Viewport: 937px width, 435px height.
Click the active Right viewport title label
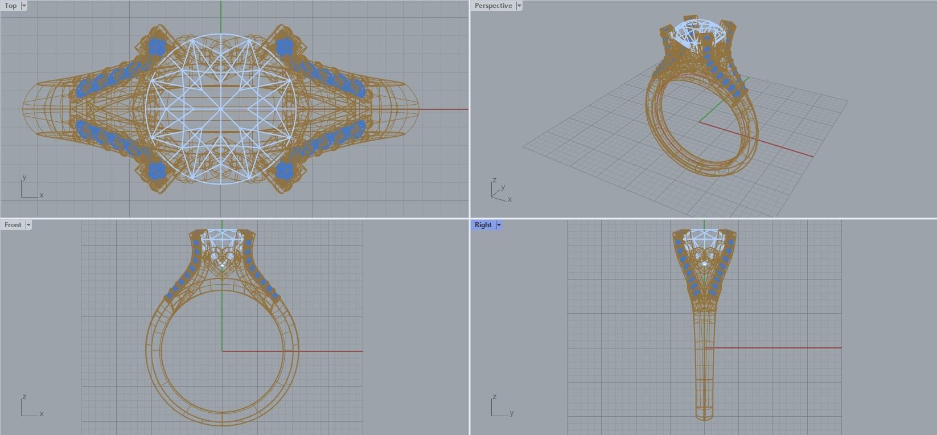tap(483, 225)
